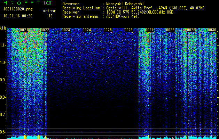Image resolution: width=219 pixels, height=139 pixels.
Task: Select the version number 1.0.0
Action: coord(47,3)
